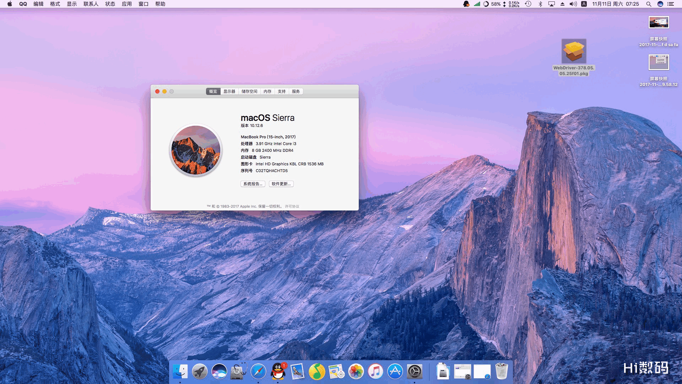Switch to the 支持 tab

click(282, 91)
